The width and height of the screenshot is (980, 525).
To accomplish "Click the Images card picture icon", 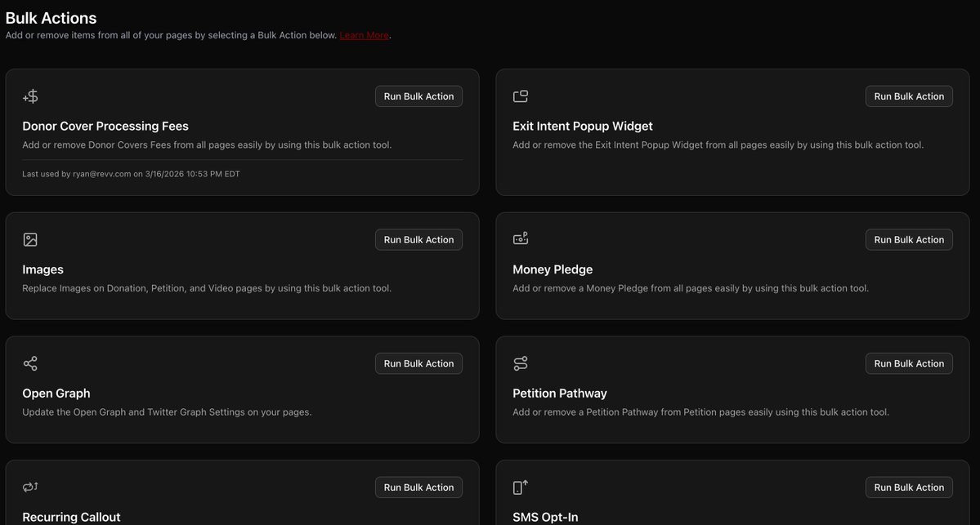I will (30, 240).
